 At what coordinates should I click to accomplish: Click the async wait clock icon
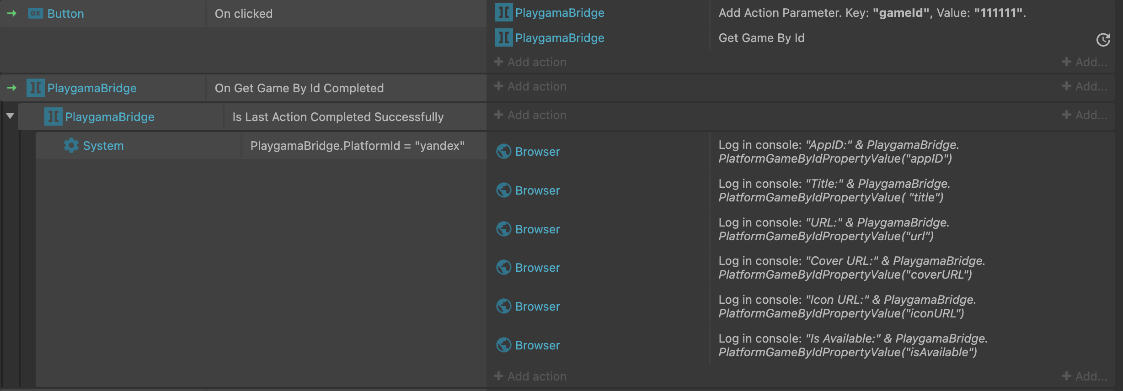tap(1103, 40)
